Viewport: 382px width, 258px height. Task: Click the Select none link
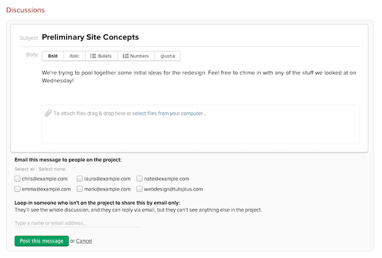pos(52,169)
